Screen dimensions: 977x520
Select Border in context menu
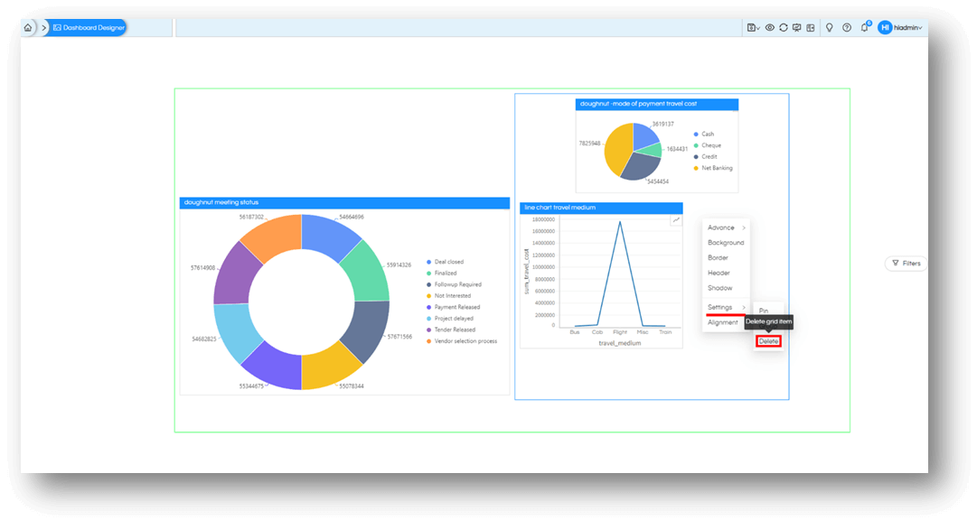coord(718,258)
